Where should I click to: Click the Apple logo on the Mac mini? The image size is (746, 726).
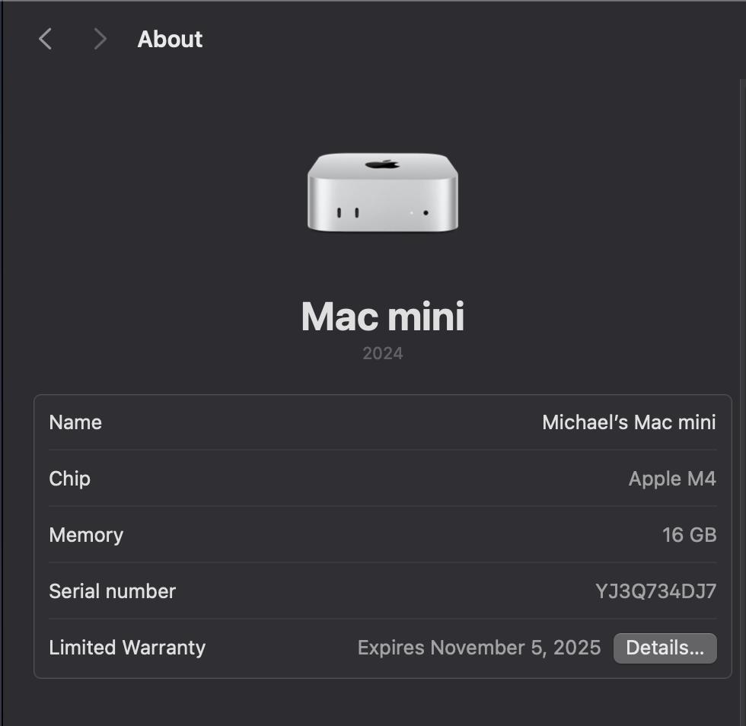coord(382,164)
